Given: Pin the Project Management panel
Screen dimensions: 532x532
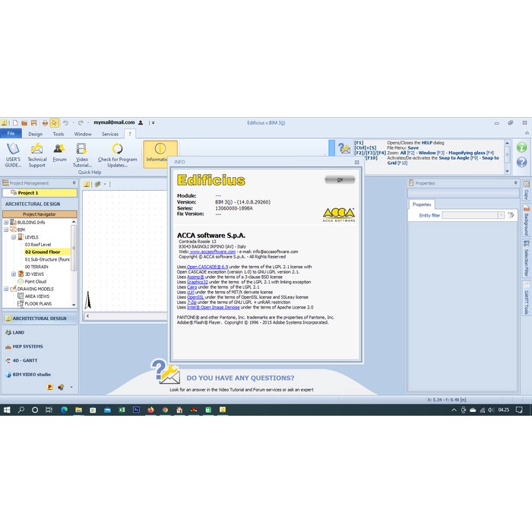Looking at the screenshot, I should click(x=74, y=183).
